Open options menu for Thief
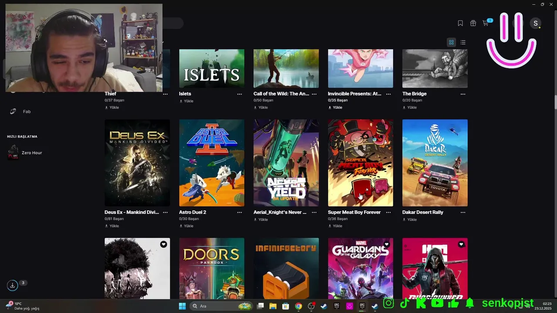557x313 pixels. [165, 94]
